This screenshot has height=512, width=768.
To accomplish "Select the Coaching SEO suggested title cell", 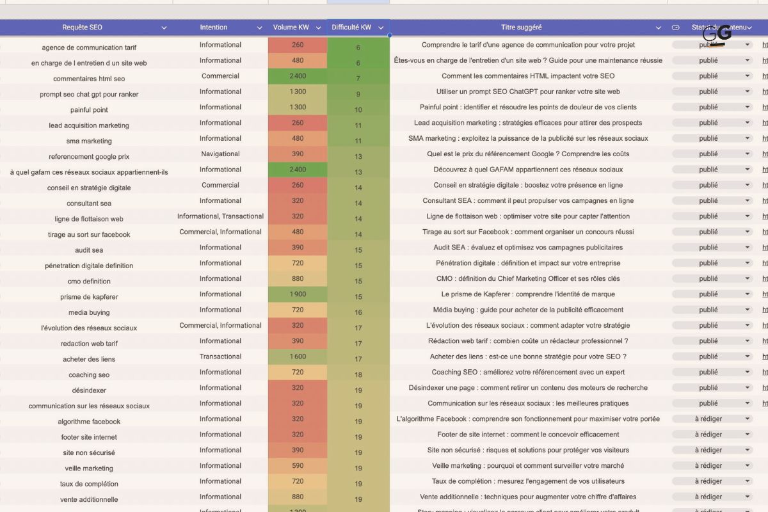I will pyautogui.click(x=528, y=372).
